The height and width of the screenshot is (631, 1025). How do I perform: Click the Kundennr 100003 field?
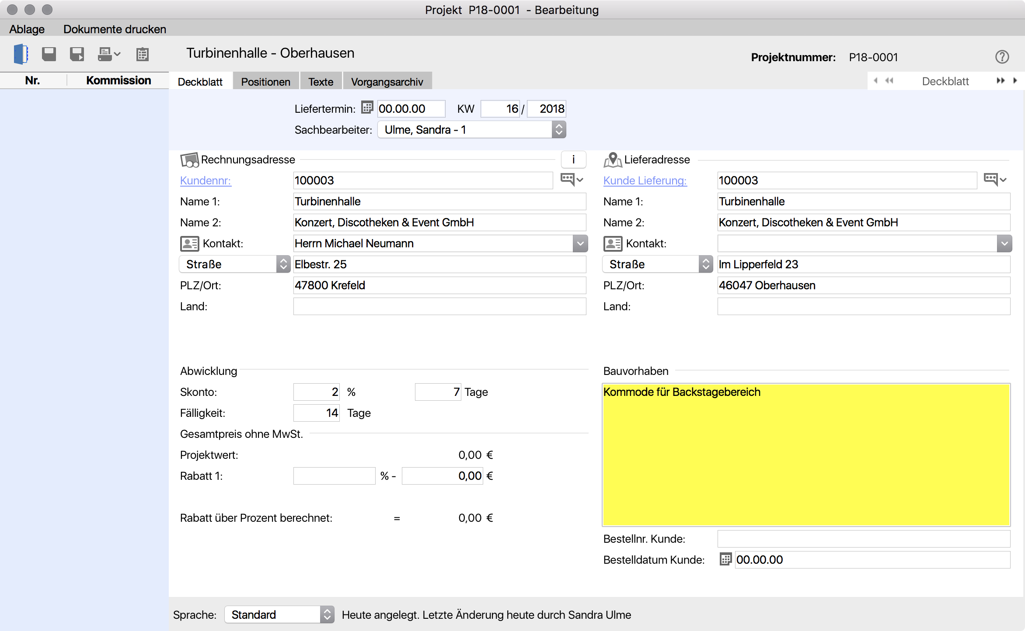[423, 180]
